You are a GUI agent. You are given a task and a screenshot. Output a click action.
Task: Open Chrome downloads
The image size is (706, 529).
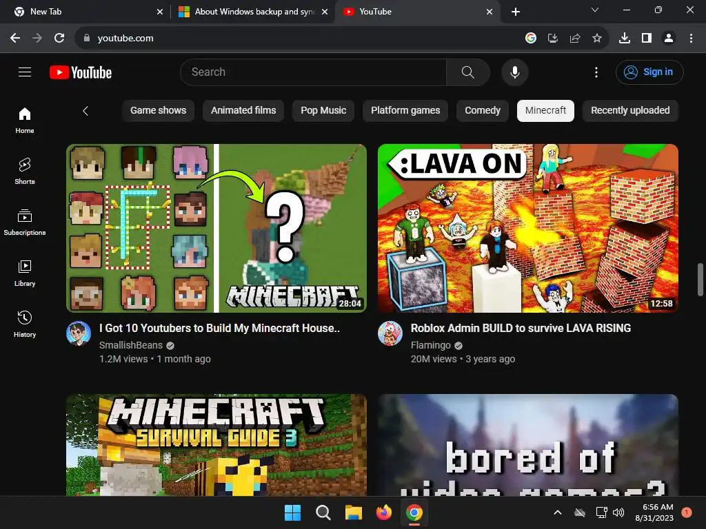point(624,39)
